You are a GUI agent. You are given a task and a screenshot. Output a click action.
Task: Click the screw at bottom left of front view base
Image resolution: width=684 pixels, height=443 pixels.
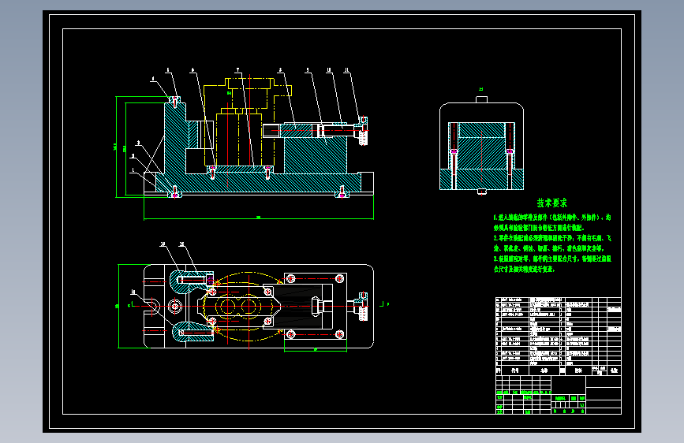coord(175,192)
